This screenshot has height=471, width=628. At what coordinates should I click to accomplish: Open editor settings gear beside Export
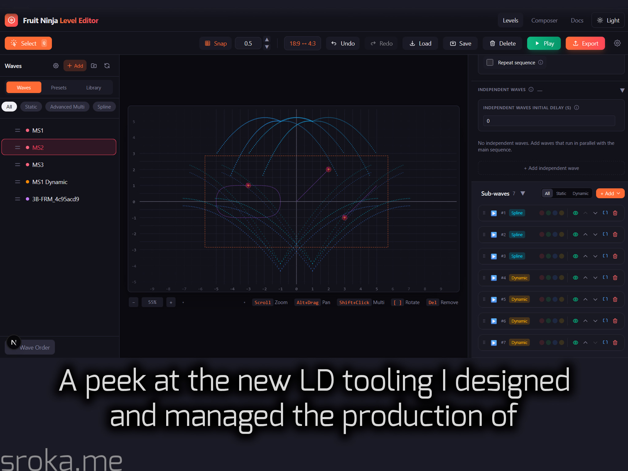pos(617,43)
